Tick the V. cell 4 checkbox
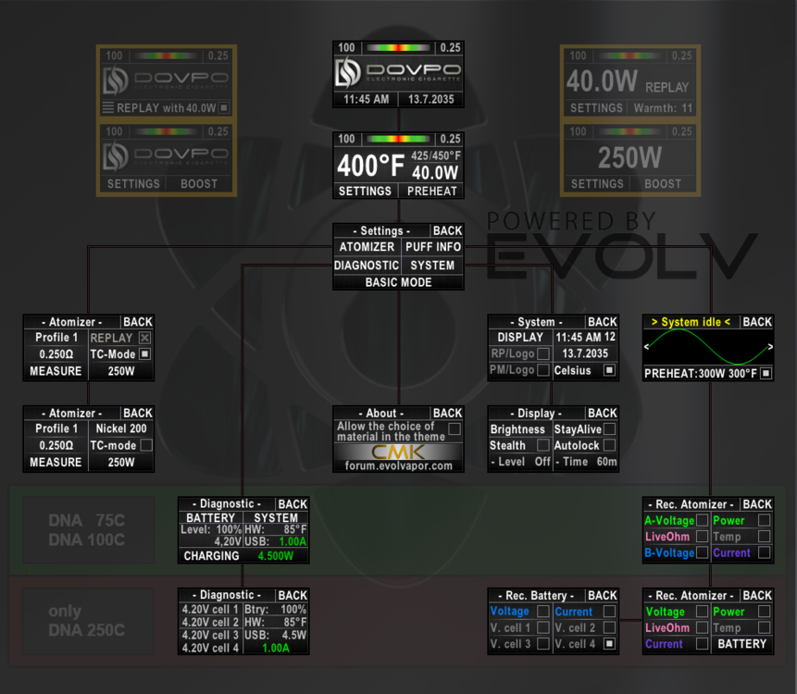The width and height of the screenshot is (797, 694). (609, 643)
